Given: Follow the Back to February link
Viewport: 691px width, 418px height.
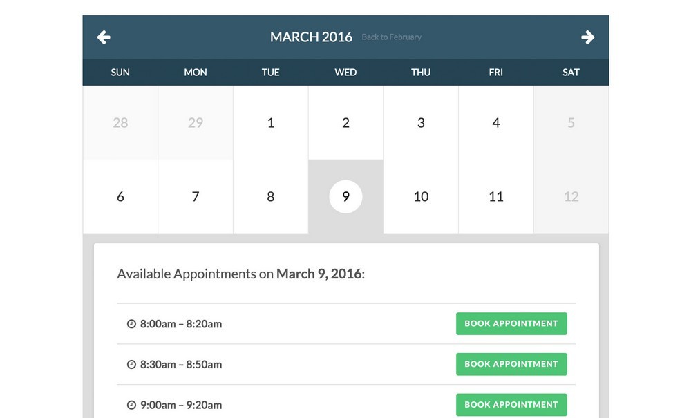Looking at the screenshot, I should tap(391, 37).
